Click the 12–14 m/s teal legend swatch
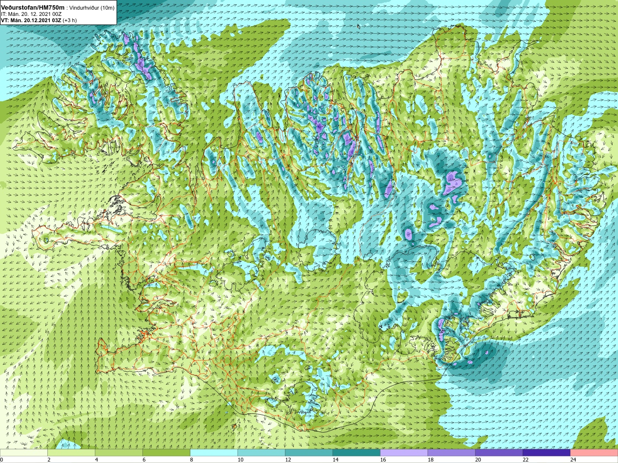Viewport: 618px width, 463px height. [309, 453]
